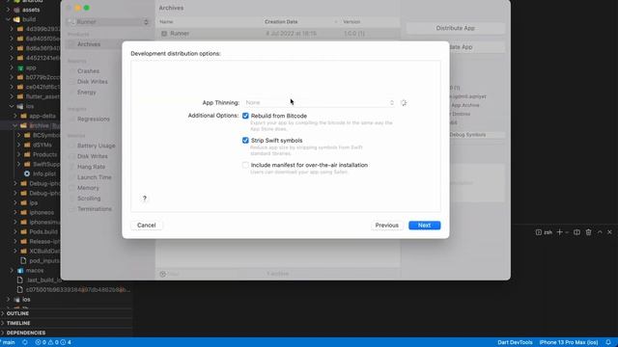Select Scrolling in Organizer sidebar
Screen dimensions: 618x347
(x=89, y=199)
